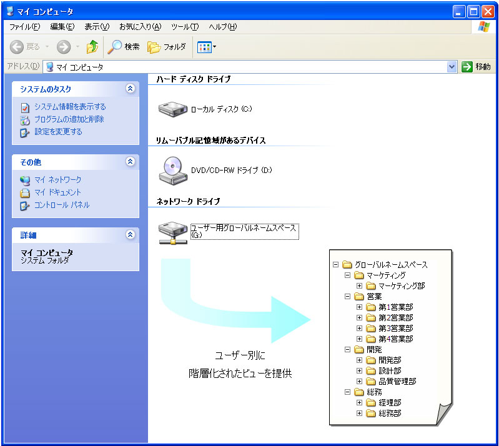Viewport: 499px width, 446px height.
Task: Click the Back (戻る) arrow icon
Action: (16, 47)
